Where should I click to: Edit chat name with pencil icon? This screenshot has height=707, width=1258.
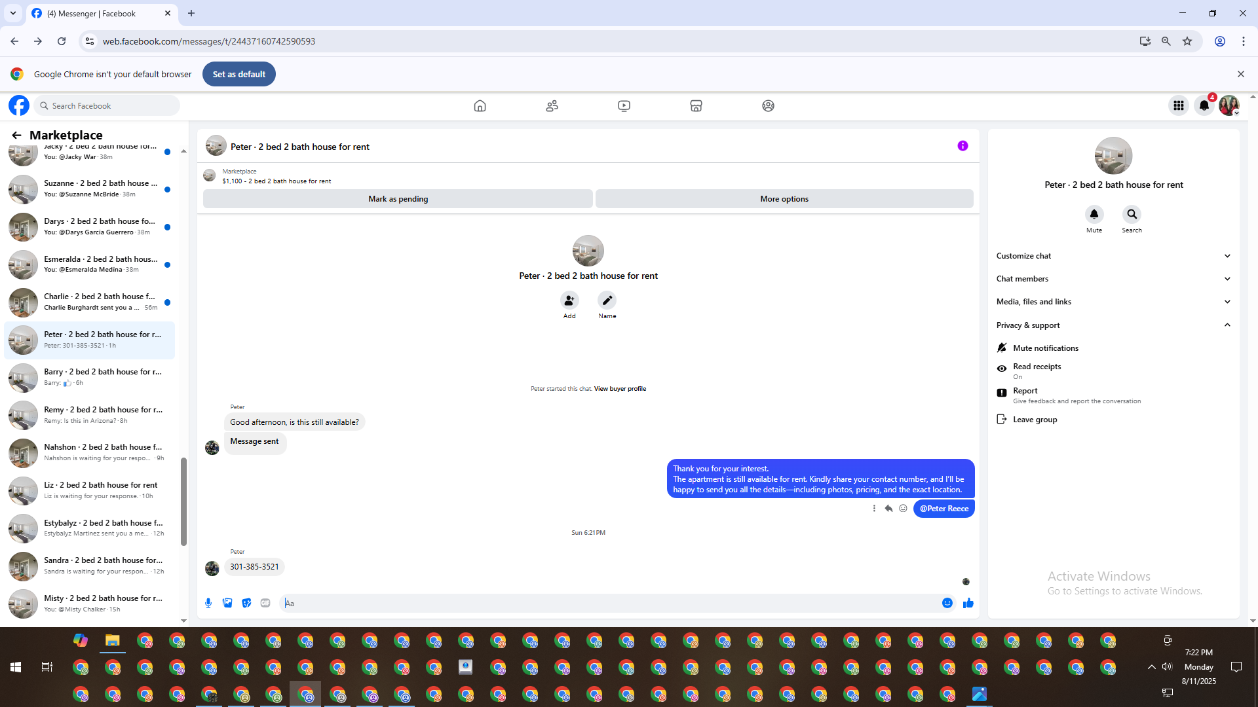pyautogui.click(x=607, y=300)
